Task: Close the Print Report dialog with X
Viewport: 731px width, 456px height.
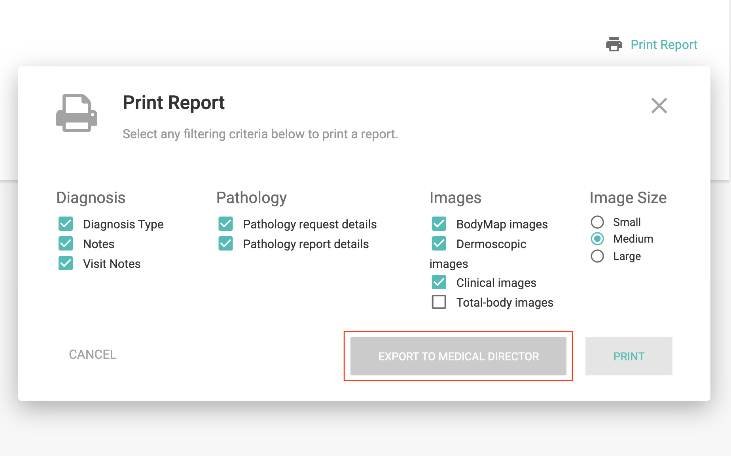Action: pyautogui.click(x=659, y=106)
